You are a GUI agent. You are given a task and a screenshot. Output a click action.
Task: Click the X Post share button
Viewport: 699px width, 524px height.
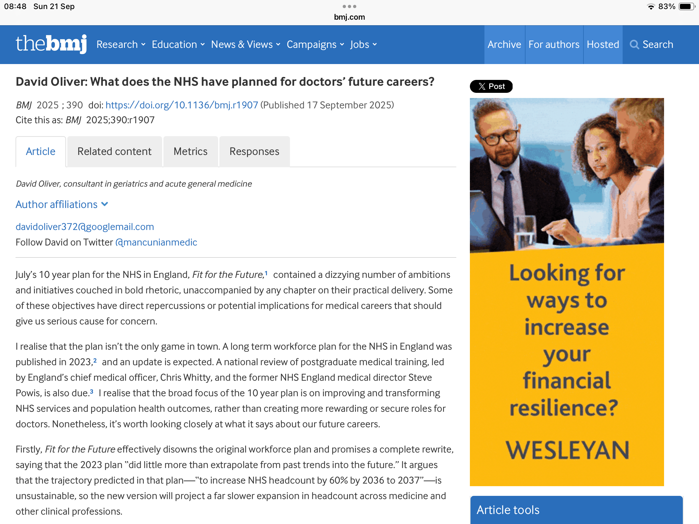click(491, 86)
